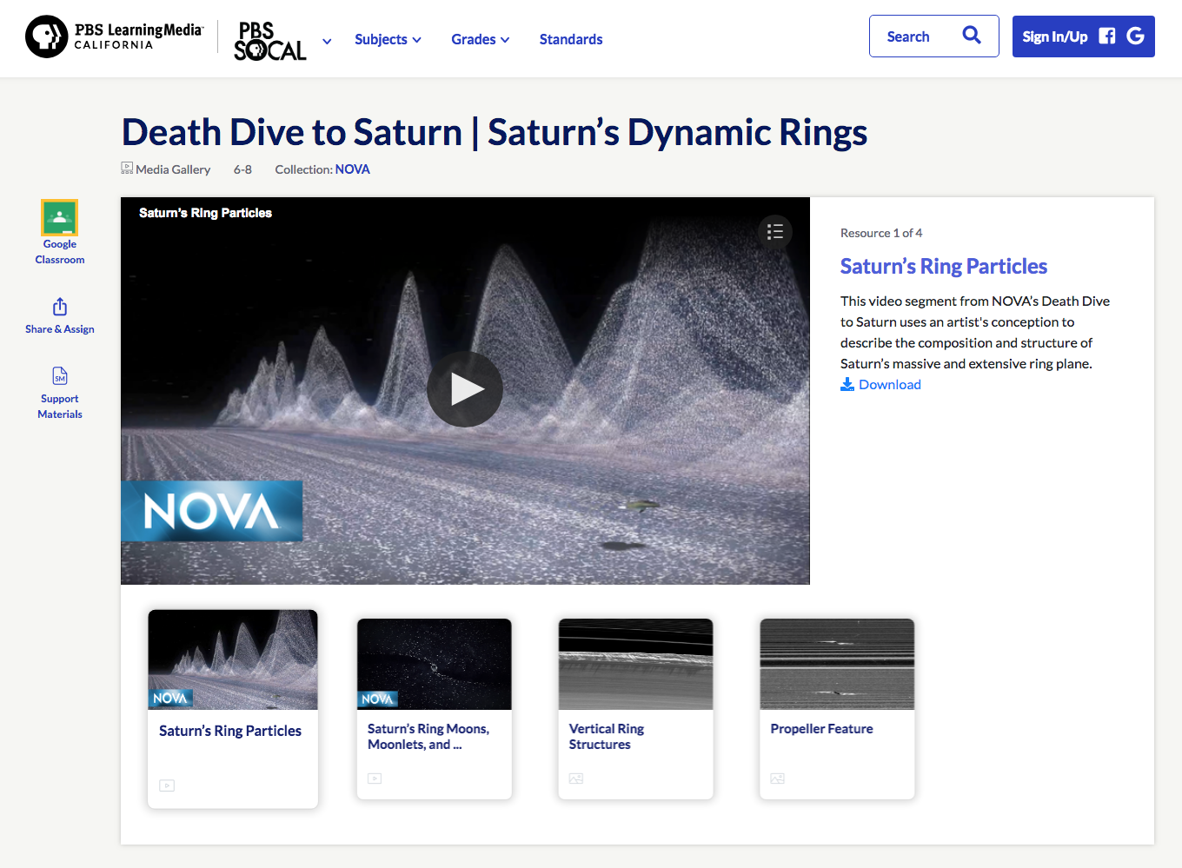This screenshot has width=1182, height=868.
Task: Open the video playlist list icon
Action: pyautogui.click(x=775, y=232)
